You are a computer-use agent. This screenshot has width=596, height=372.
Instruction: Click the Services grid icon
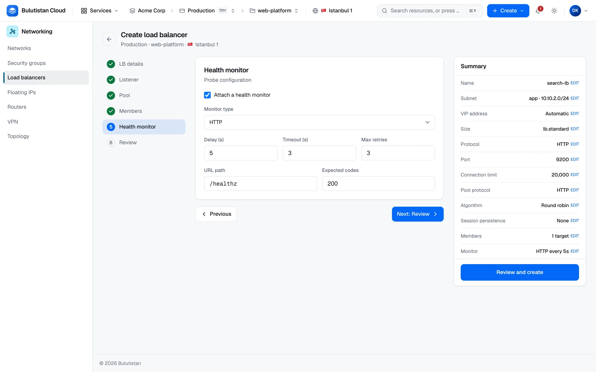pyautogui.click(x=84, y=11)
